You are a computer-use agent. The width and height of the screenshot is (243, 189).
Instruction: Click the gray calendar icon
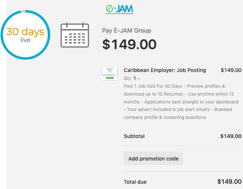click(x=75, y=35)
